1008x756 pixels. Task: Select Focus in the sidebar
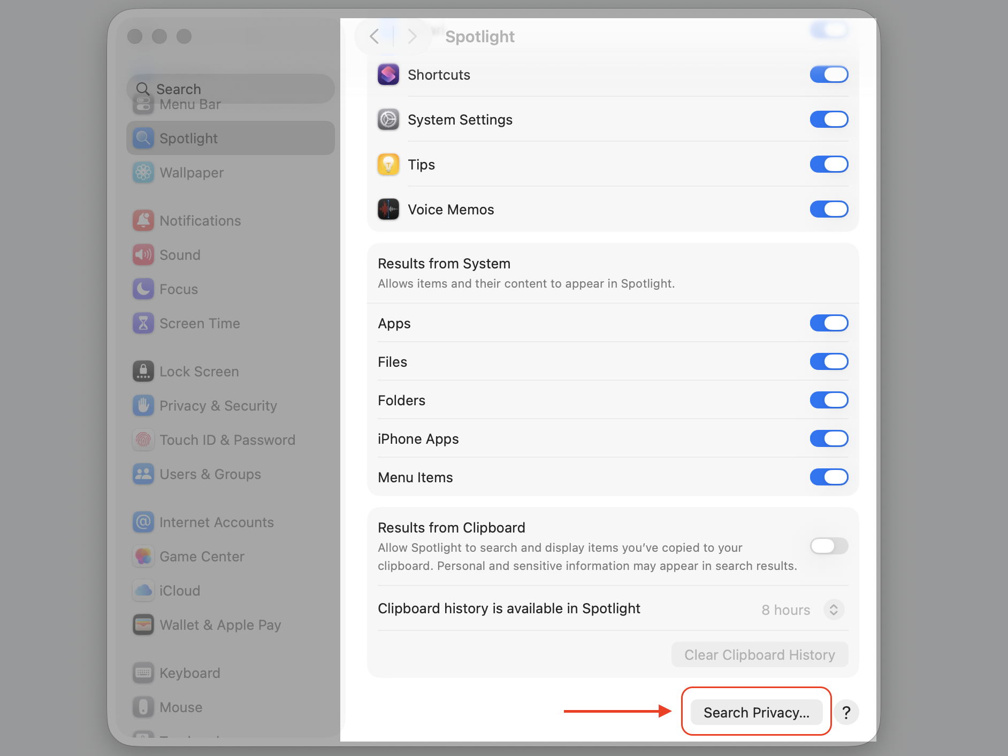tap(231, 289)
